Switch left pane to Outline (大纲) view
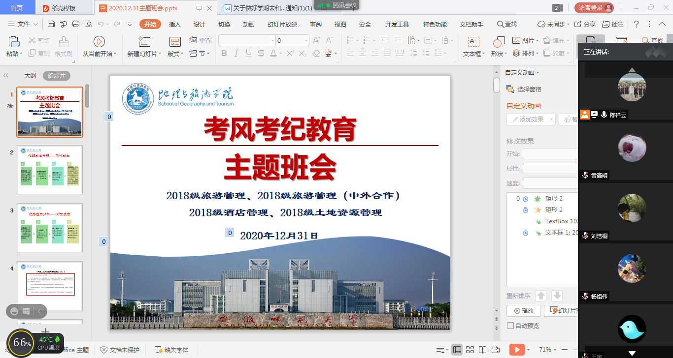The width and height of the screenshot is (673, 358). 31,76
